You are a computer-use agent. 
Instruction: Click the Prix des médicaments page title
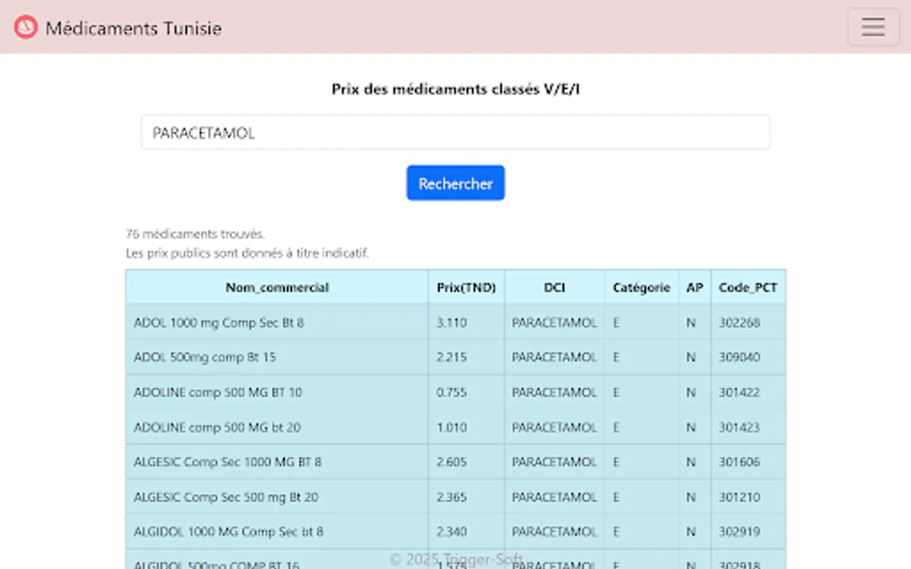455,89
